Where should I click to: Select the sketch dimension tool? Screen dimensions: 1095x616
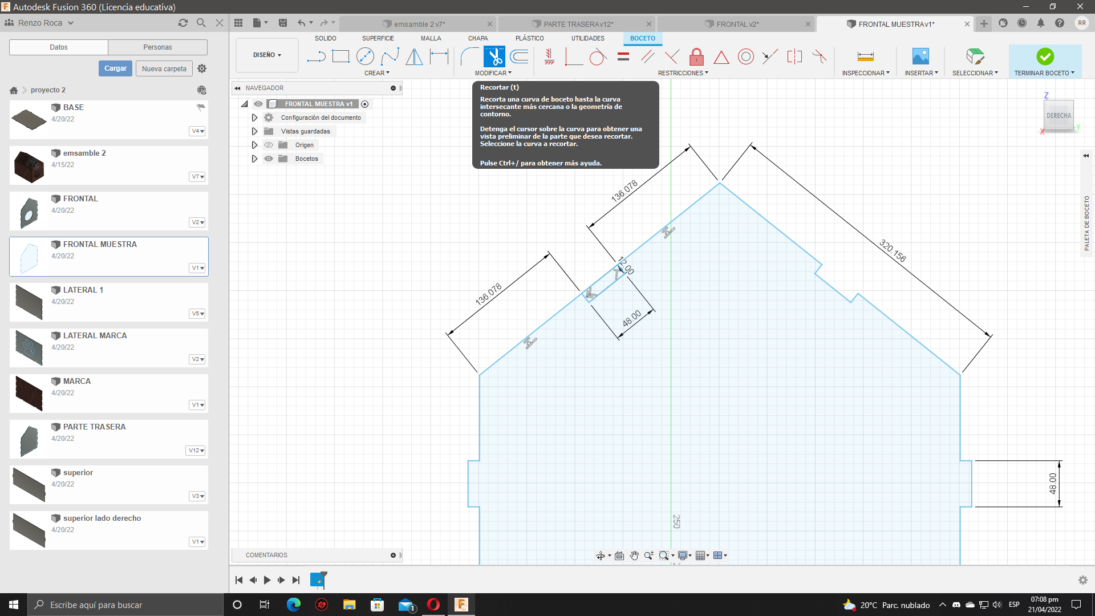(x=439, y=56)
